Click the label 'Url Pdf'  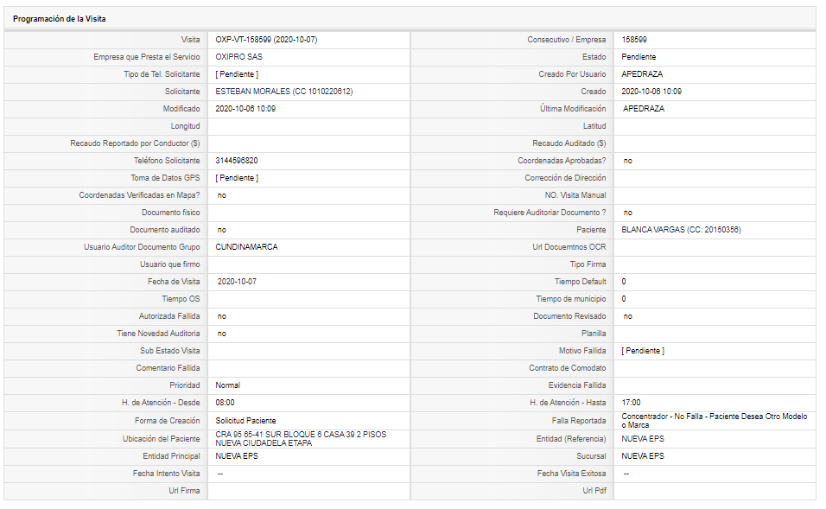pos(594,491)
